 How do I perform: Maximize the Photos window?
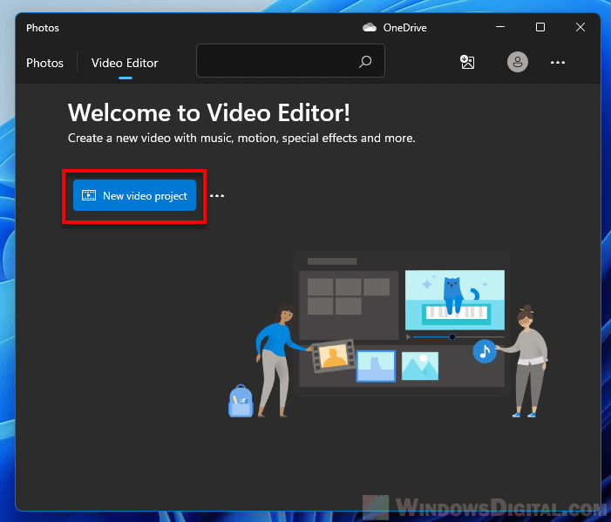point(540,27)
